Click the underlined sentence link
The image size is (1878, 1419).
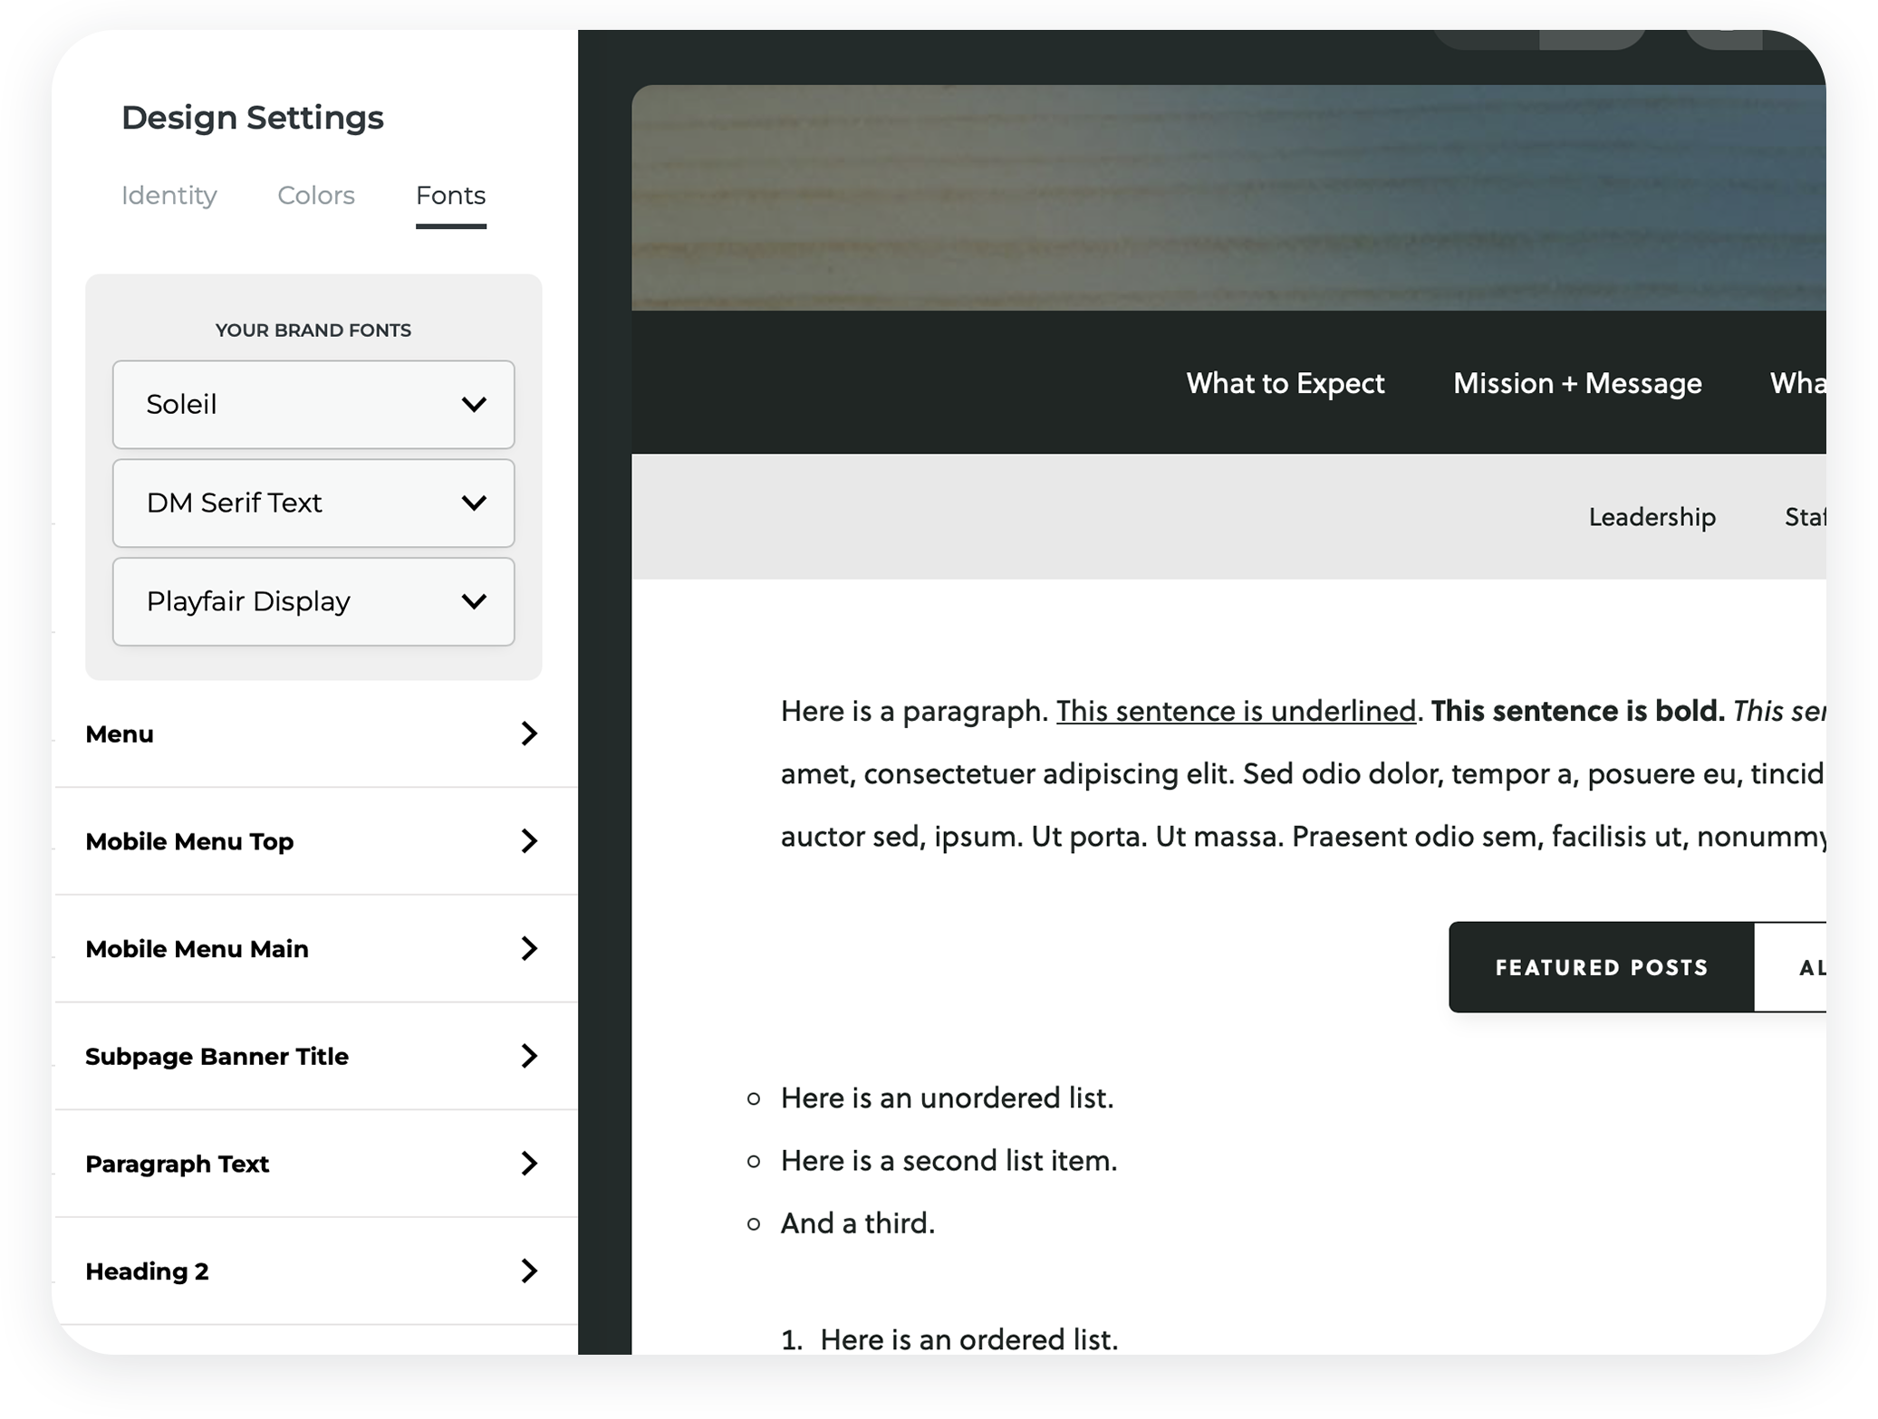1235,711
